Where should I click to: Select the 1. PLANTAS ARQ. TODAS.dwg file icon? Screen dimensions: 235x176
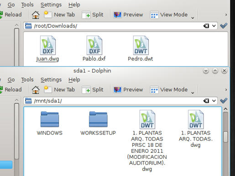[196, 119]
